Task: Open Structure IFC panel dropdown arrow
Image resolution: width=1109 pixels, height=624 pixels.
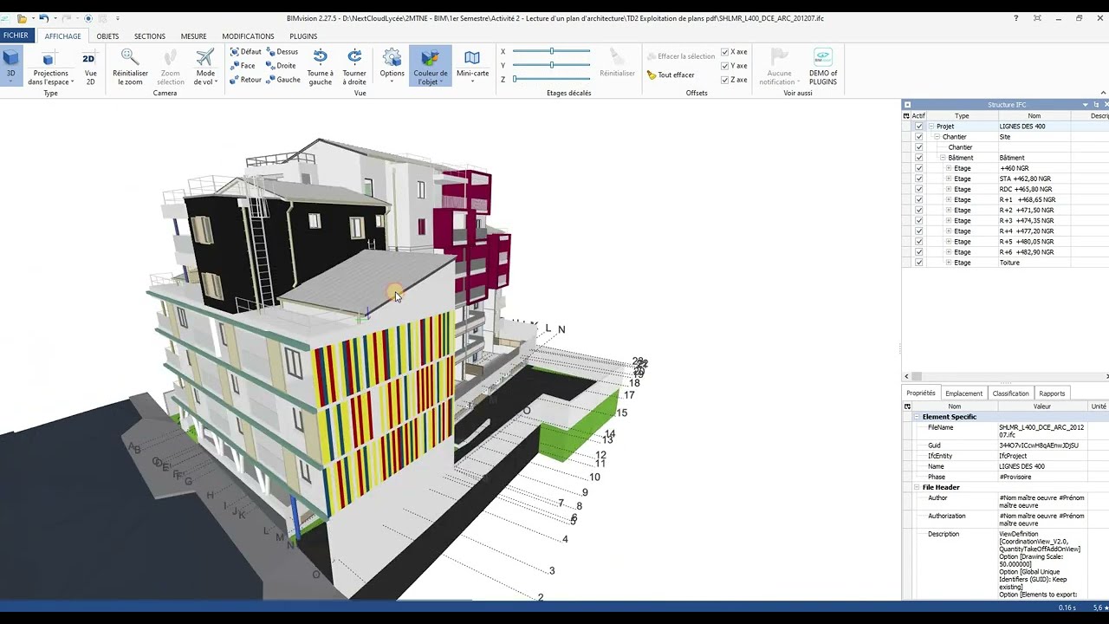Action: (1085, 105)
